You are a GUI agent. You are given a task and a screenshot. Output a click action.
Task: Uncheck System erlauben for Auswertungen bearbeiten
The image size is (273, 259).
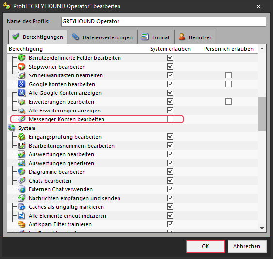(x=170, y=154)
